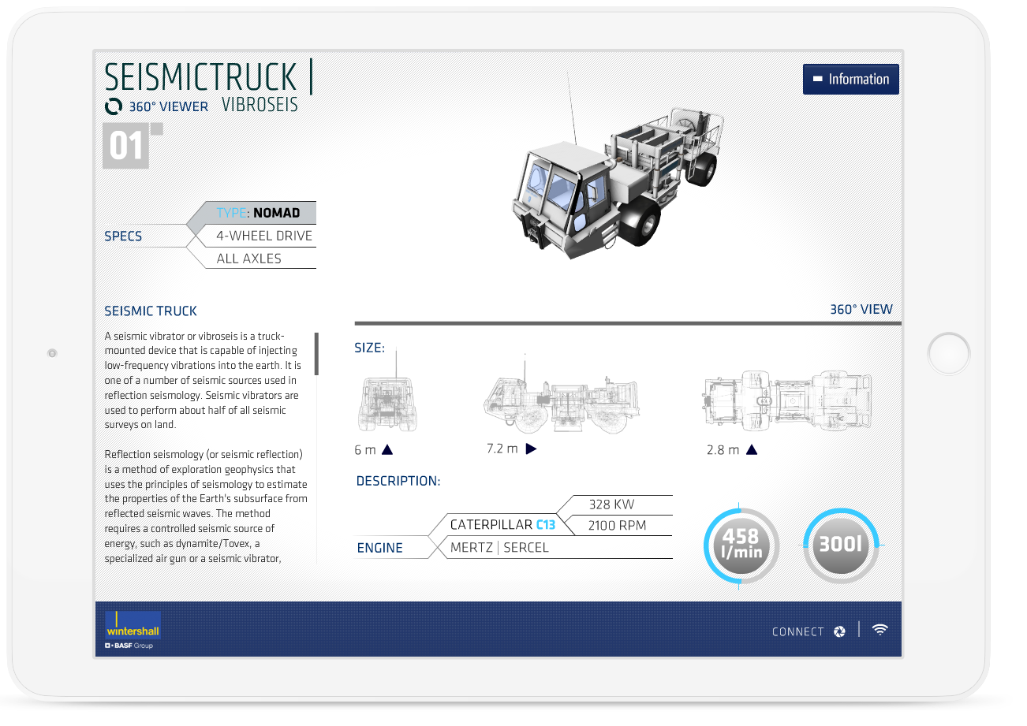Image resolution: width=1027 pixels, height=726 pixels.
Task: Click the front view truck thumbnail
Action: point(387,404)
